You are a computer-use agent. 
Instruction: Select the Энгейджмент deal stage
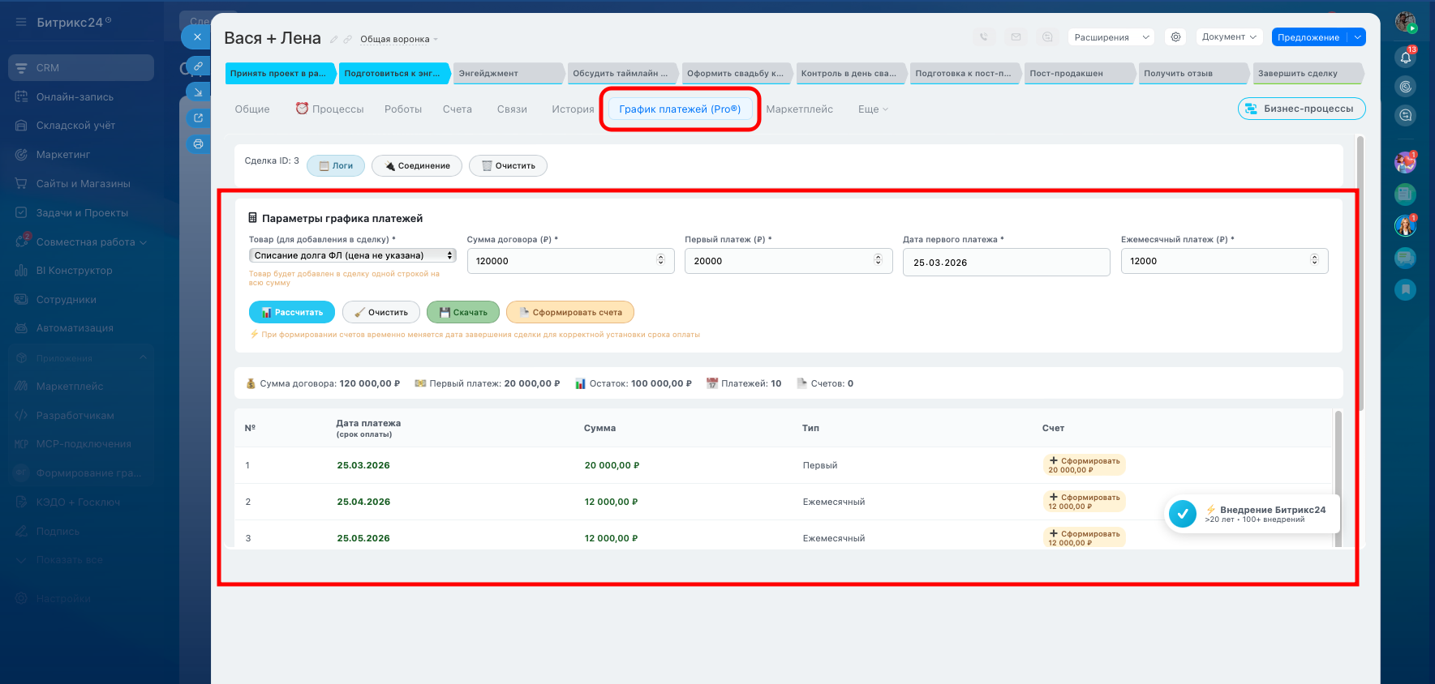pyautogui.click(x=508, y=74)
